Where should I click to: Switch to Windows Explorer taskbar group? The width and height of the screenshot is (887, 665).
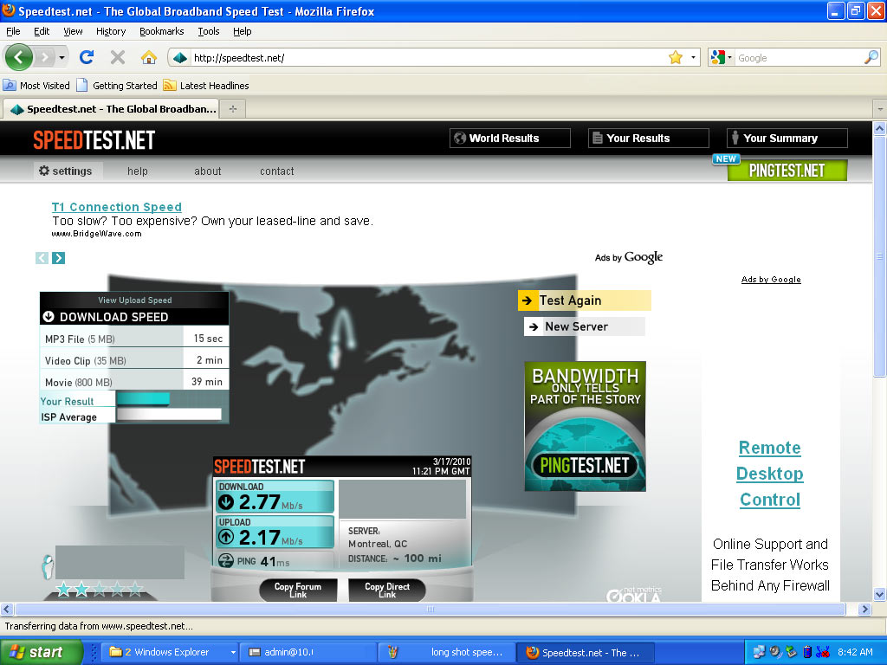(x=170, y=652)
